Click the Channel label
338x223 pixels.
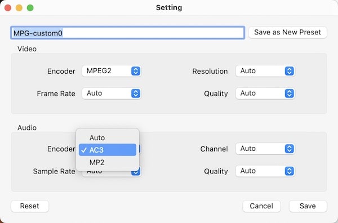(x=214, y=149)
